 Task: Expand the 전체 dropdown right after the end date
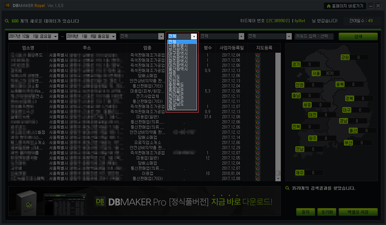click(x=161, y=36)
